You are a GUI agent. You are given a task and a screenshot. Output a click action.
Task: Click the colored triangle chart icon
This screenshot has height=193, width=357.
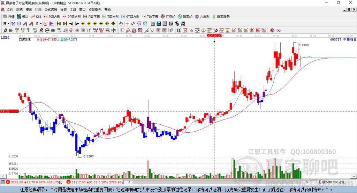(52, 24)
